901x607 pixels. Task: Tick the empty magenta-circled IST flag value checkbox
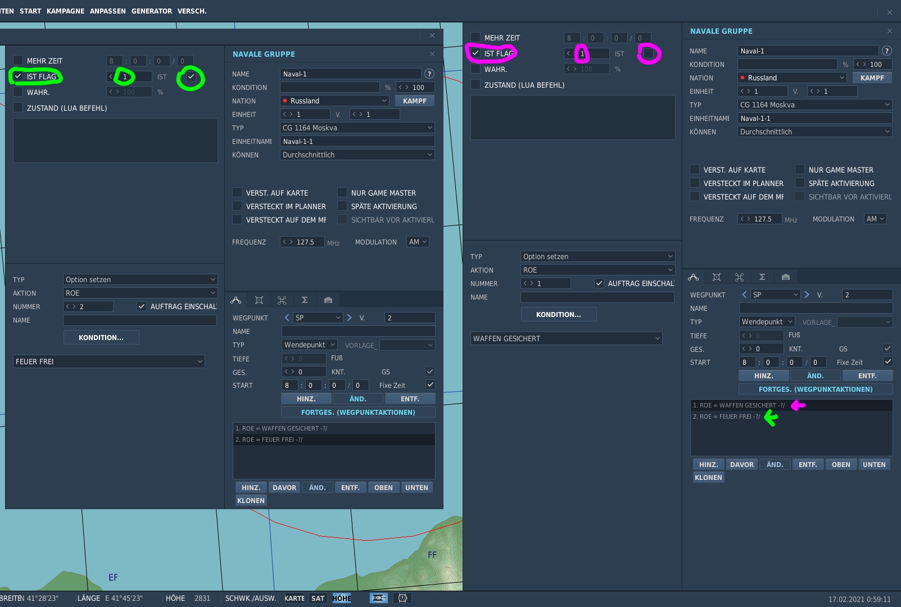click(649, 53)
